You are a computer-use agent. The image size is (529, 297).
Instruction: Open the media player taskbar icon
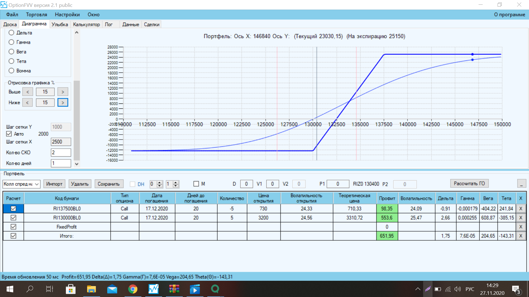(195, 289)
